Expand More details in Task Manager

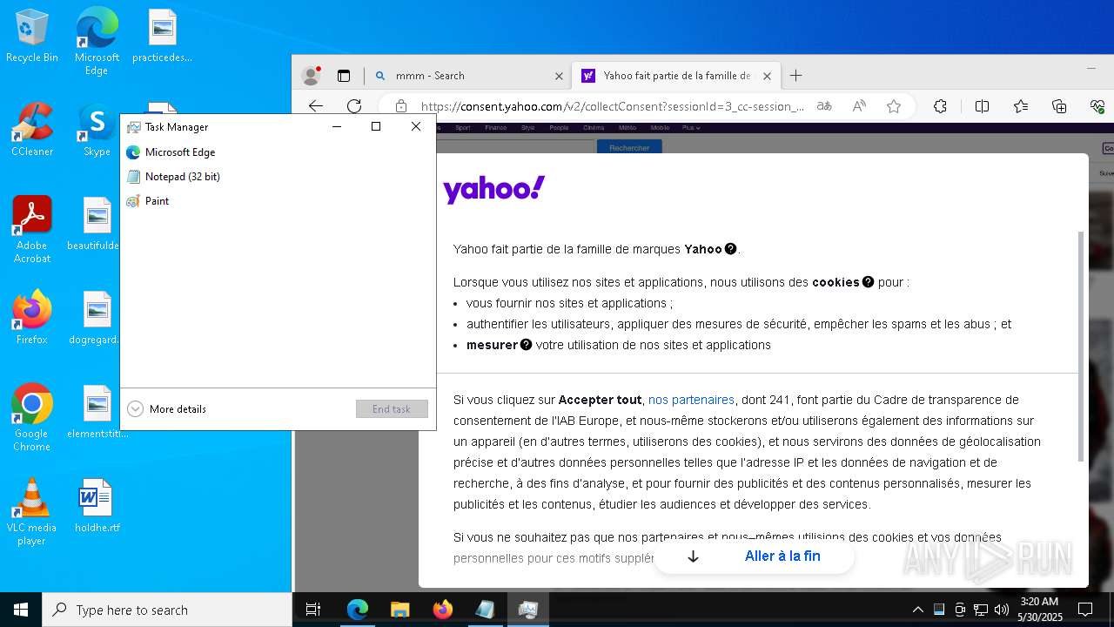(166, 408)
